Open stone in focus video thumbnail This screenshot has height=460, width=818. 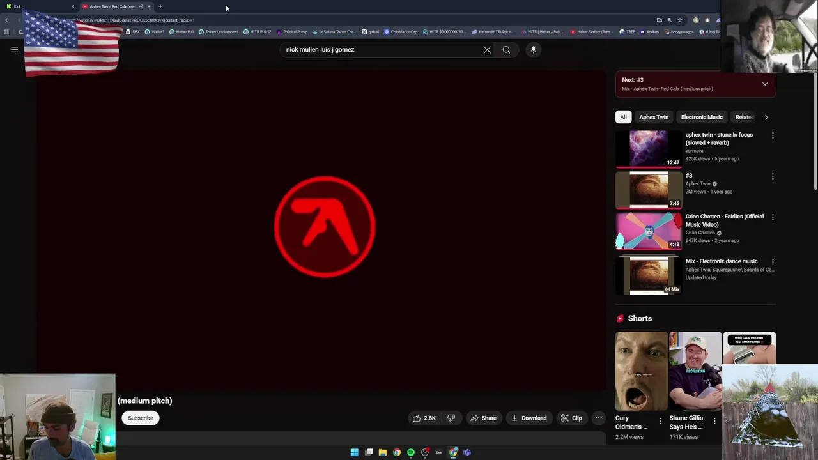649,148
